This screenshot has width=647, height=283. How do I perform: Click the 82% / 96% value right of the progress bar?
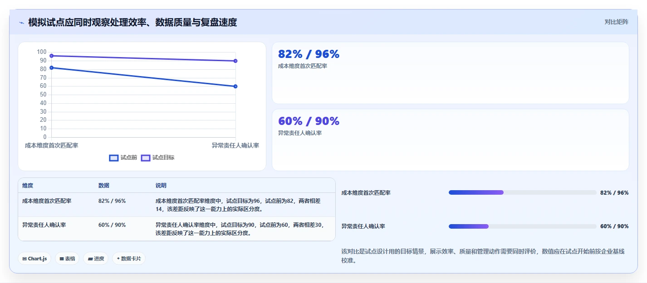614,193
